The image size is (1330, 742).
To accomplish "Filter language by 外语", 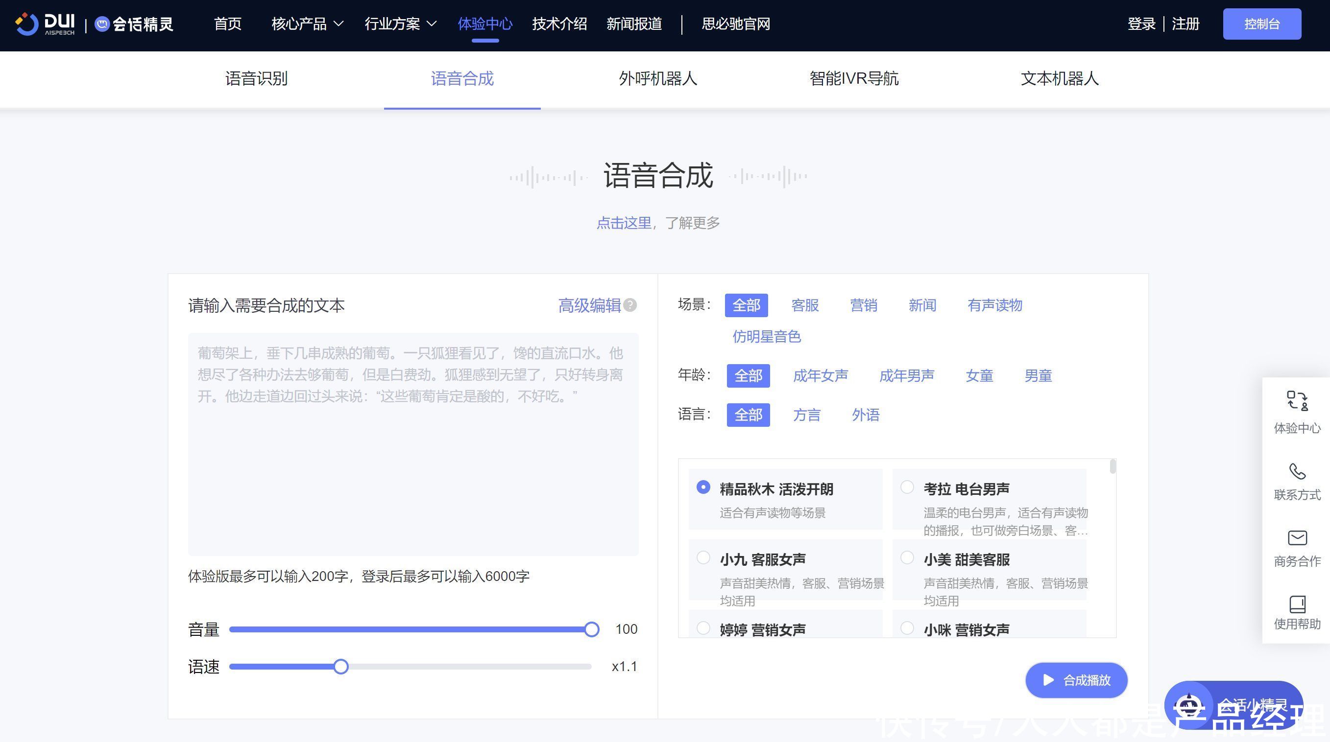I will pyautogui.click(x=865, y=415).
